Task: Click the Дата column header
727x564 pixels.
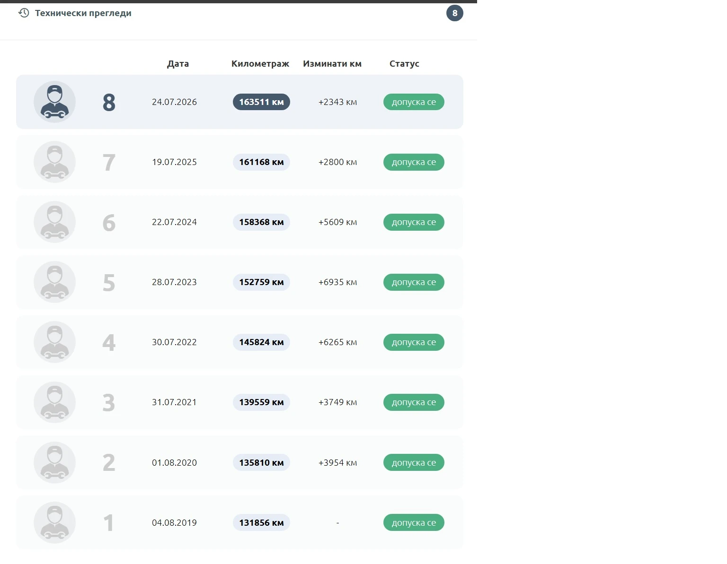Action: pos(178,63)
